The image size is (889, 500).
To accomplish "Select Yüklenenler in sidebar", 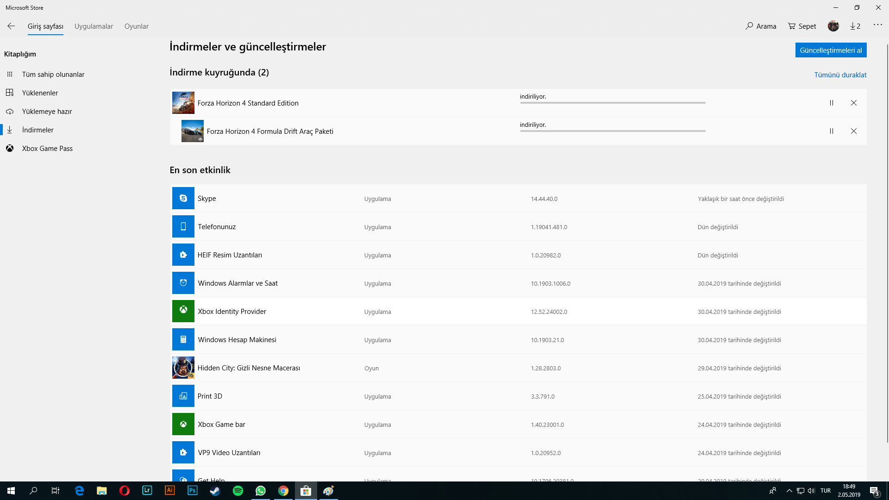I will coord(40,93).
